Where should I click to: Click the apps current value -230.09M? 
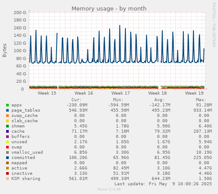click(77, 105)
